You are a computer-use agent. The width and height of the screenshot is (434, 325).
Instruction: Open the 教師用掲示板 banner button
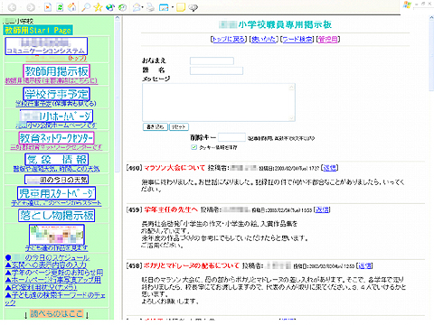pyautogui.click(x=57, y=71)
